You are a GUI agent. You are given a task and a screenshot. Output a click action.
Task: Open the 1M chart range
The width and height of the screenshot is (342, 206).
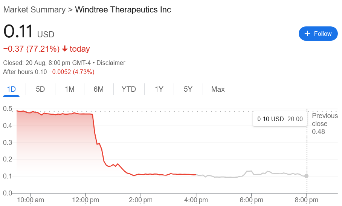(x=69, y=89)
